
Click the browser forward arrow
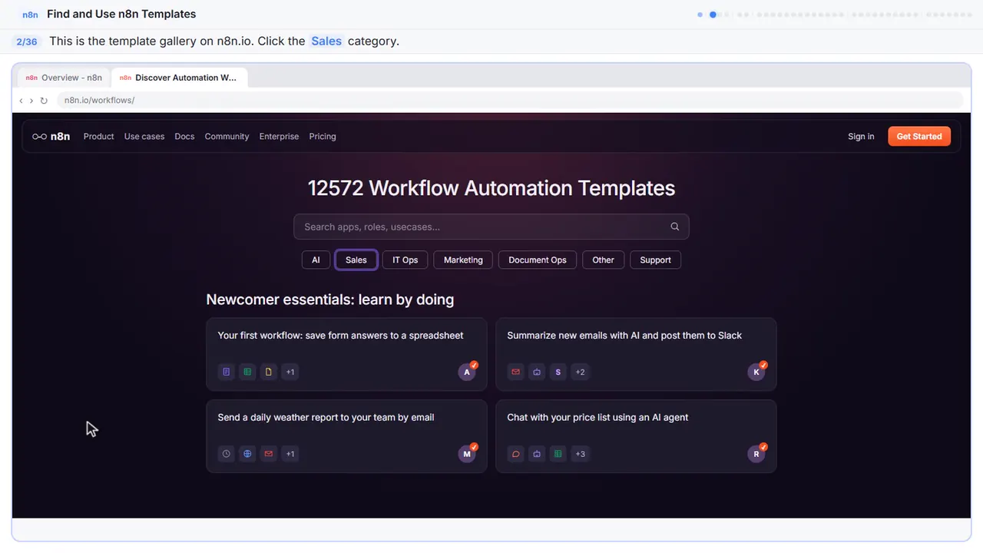pyautogui.click(x=31, y=101)
